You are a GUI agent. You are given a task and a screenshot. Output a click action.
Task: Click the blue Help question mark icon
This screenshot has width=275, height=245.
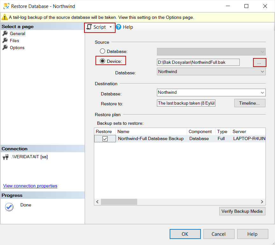click(x=118, y=27)
